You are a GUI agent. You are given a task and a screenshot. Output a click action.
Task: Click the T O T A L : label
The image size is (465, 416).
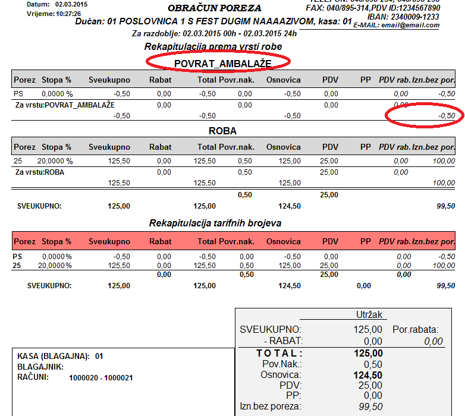click(279, 353)
